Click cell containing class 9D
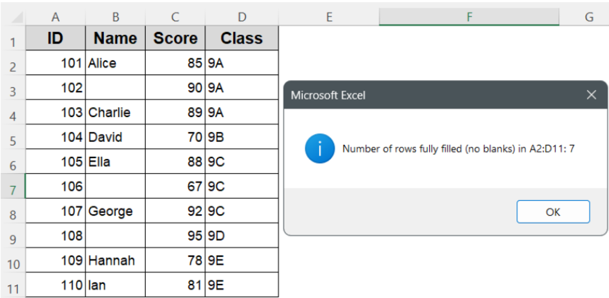This screenshot has height=298, width=609. pyautogui.click(x=241, y=236)
